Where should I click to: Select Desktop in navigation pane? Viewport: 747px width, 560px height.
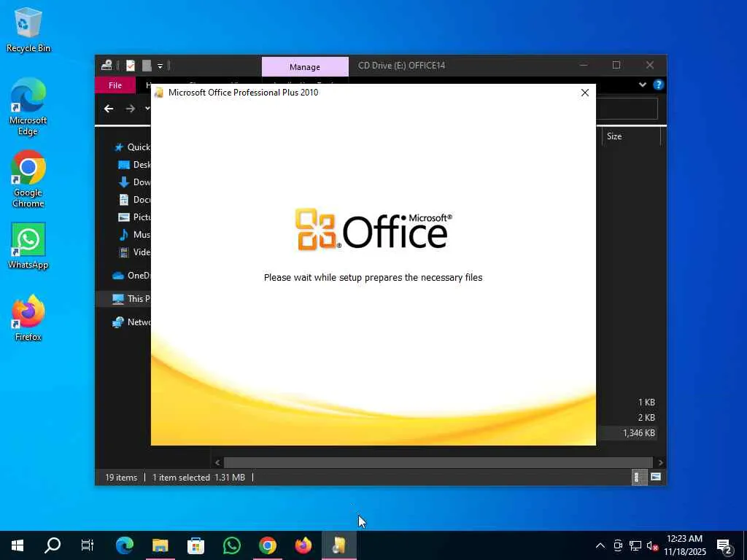pyautogui.click(x=134, y=165)
